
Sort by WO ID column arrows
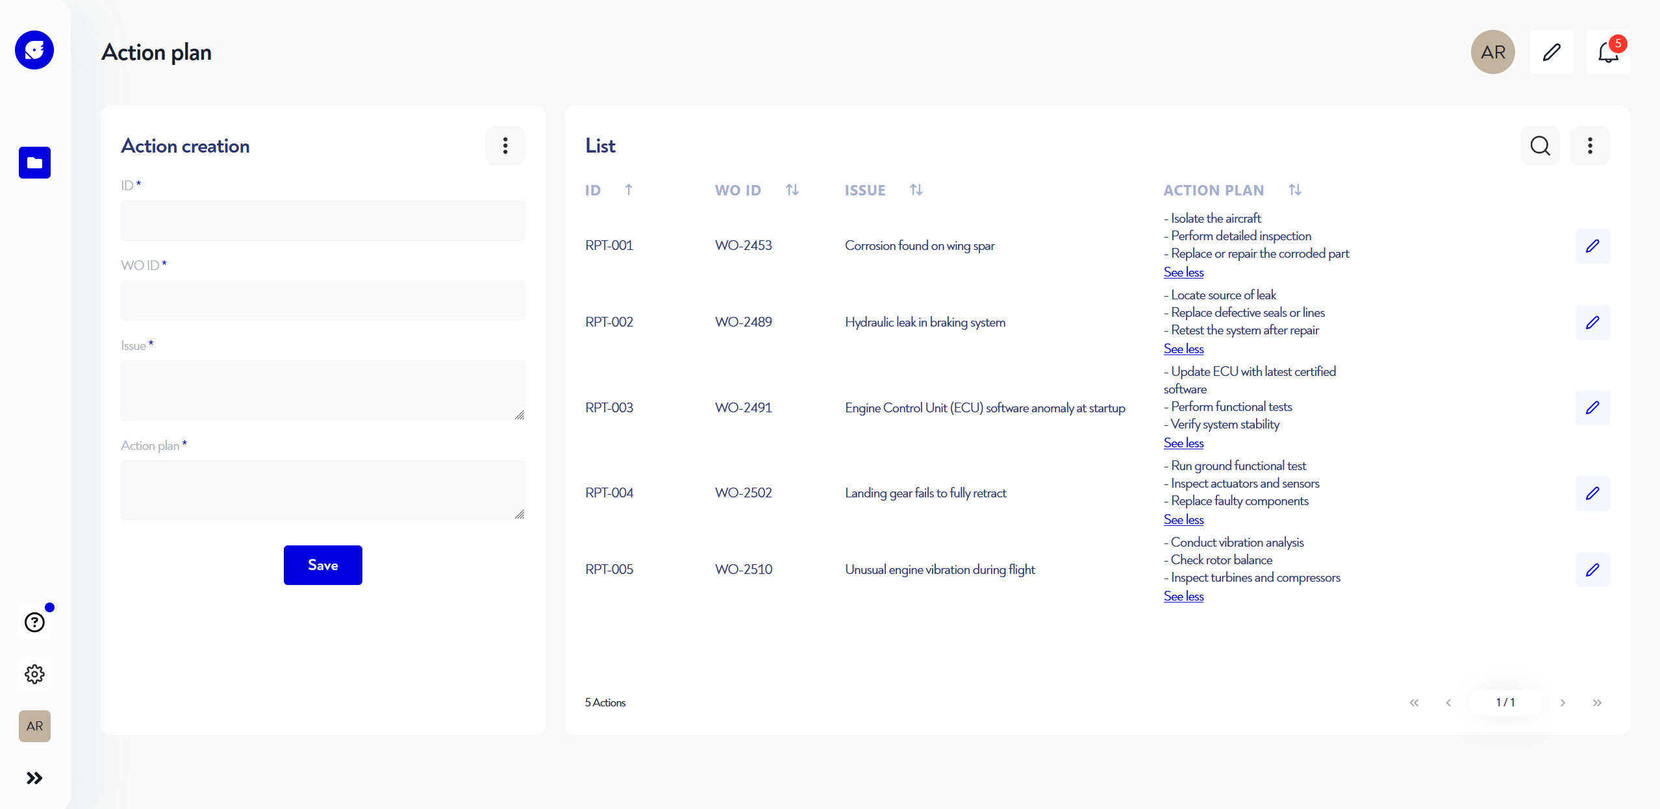[x=792, y=190]
